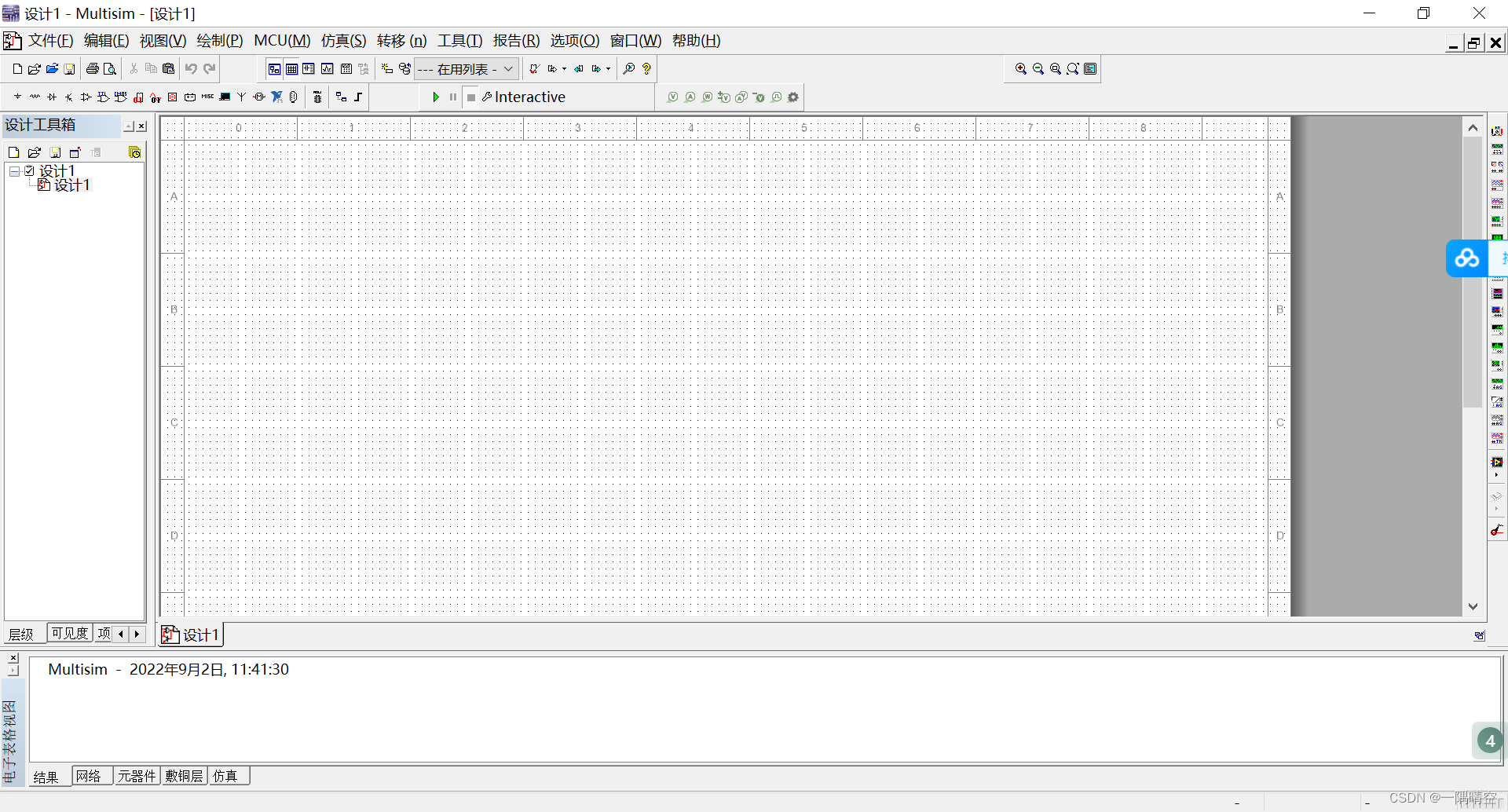Open the 工具(T) menu
Image resolution: width=1508 pixels, height=812 pixels.
[459, 41]
